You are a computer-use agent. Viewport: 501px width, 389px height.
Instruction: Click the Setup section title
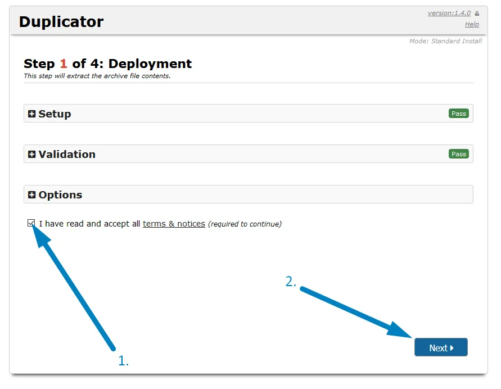[55, 114]
